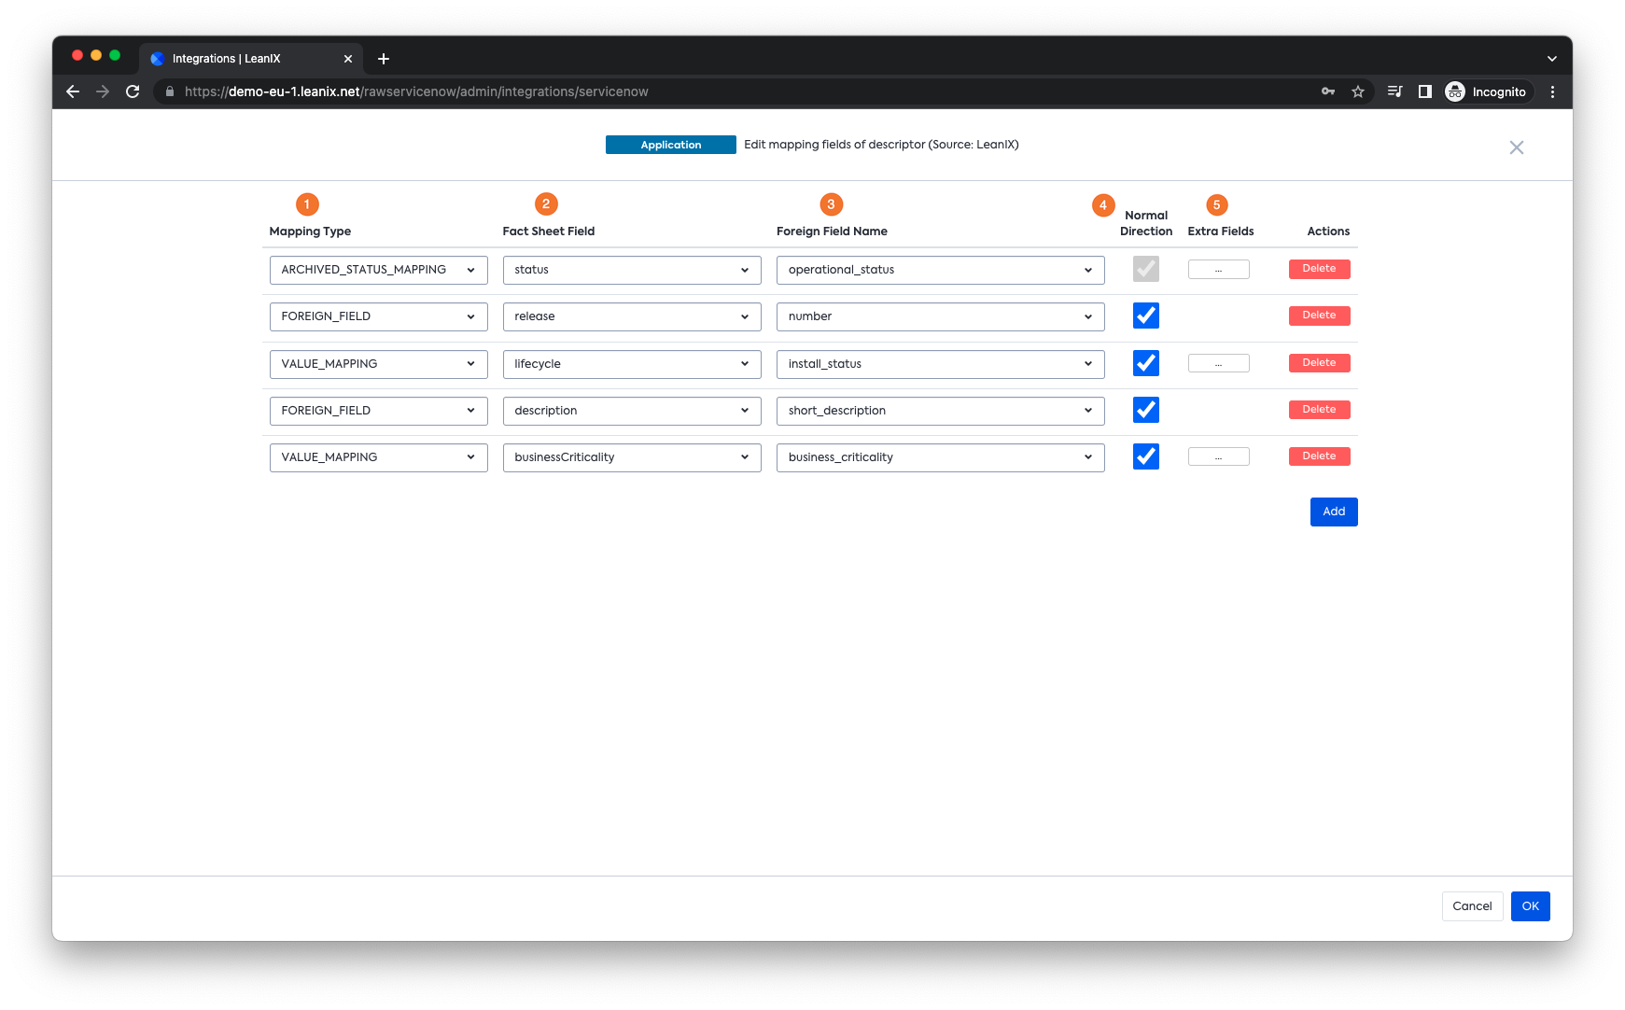Select the Application tab in the dialog header
Image resolution: width=1625 pixels, height=1010 pixels.
pos(670,145)
